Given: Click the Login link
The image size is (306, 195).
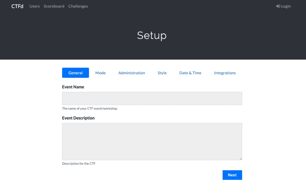Looking at the screenshot, I should coord(285,6).
